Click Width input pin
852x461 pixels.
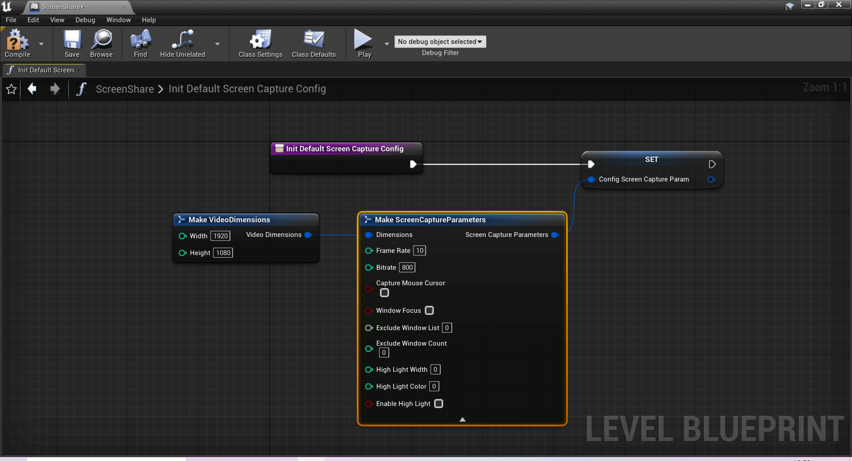pyautogui.click(x=182, y=236)
